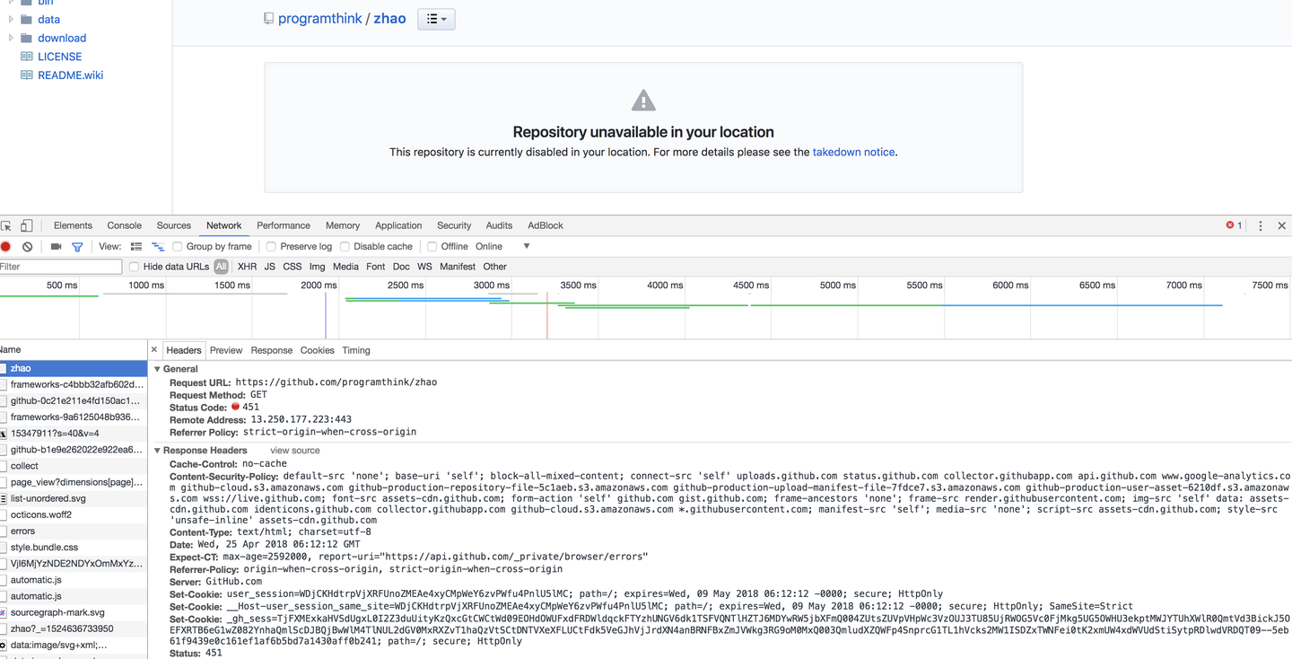1292x659 pixels.
Task: Click the warning triangle icon
Action: click(643, 100)
